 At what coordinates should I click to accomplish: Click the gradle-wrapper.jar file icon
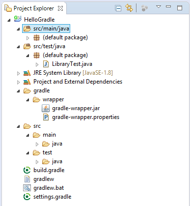(46, 108)
